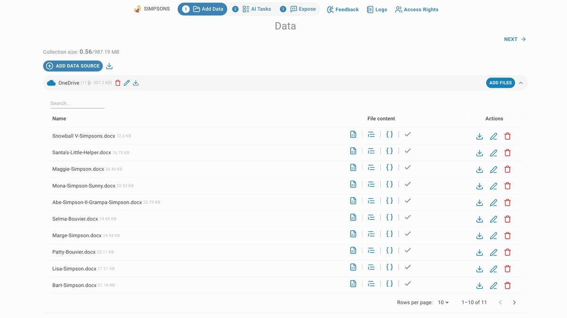Select the file name Maggie-Simpson.docx

[x=78, y=169]
